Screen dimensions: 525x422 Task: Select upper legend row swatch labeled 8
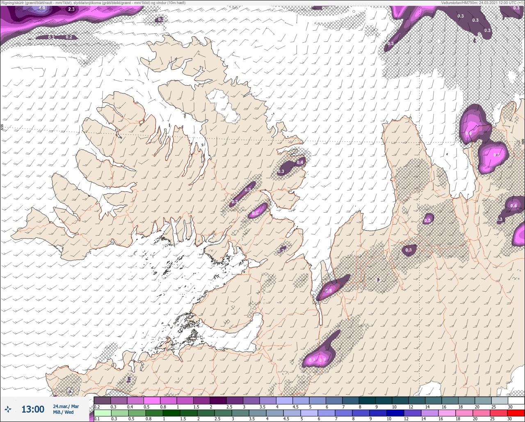[x=367, y=400]
